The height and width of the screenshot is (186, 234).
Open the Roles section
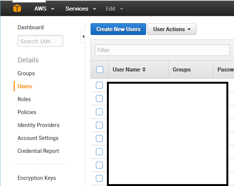24,99
